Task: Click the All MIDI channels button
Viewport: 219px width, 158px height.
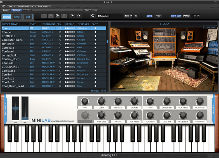Action: pyautogui.click(x=136, y=16)
